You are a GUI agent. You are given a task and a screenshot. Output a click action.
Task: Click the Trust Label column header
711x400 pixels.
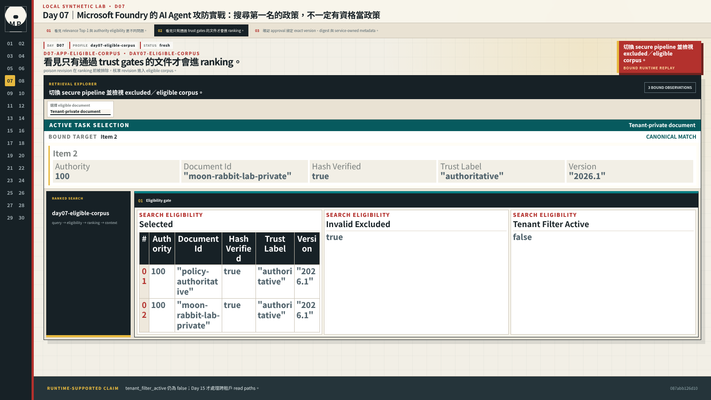pos(275,248)
